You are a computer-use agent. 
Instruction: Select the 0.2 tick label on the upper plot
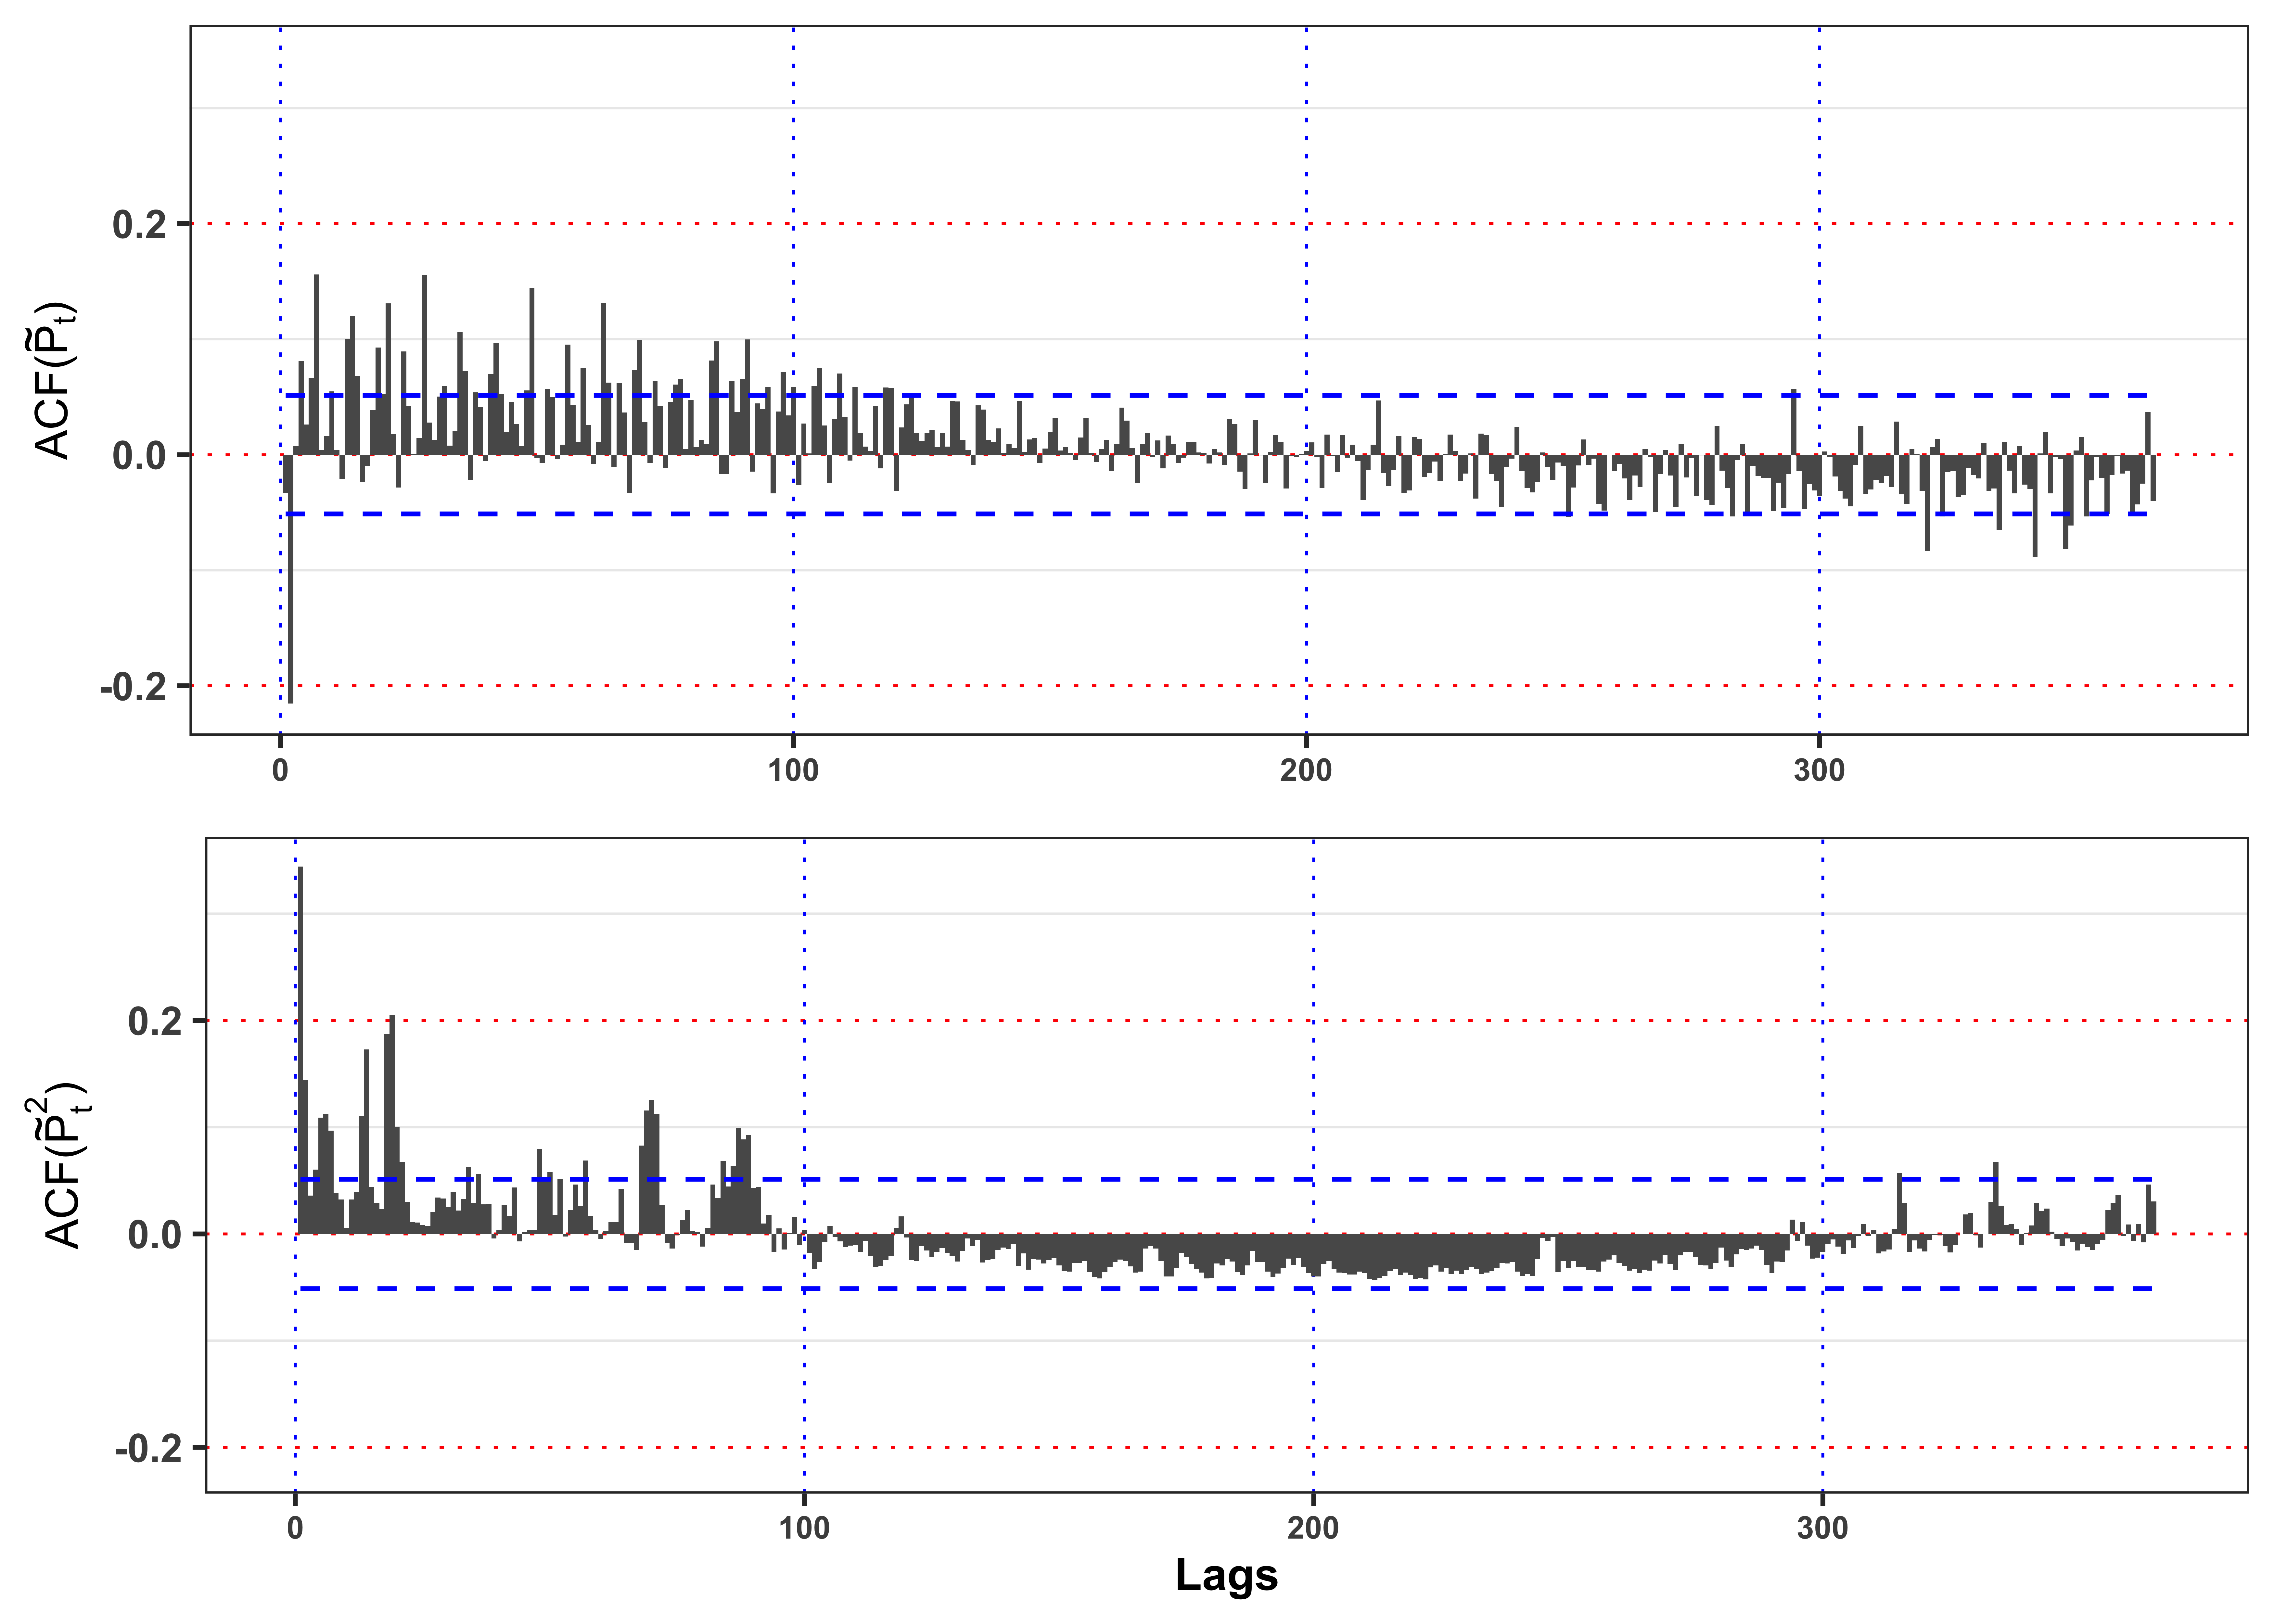(x=139, y=224)
